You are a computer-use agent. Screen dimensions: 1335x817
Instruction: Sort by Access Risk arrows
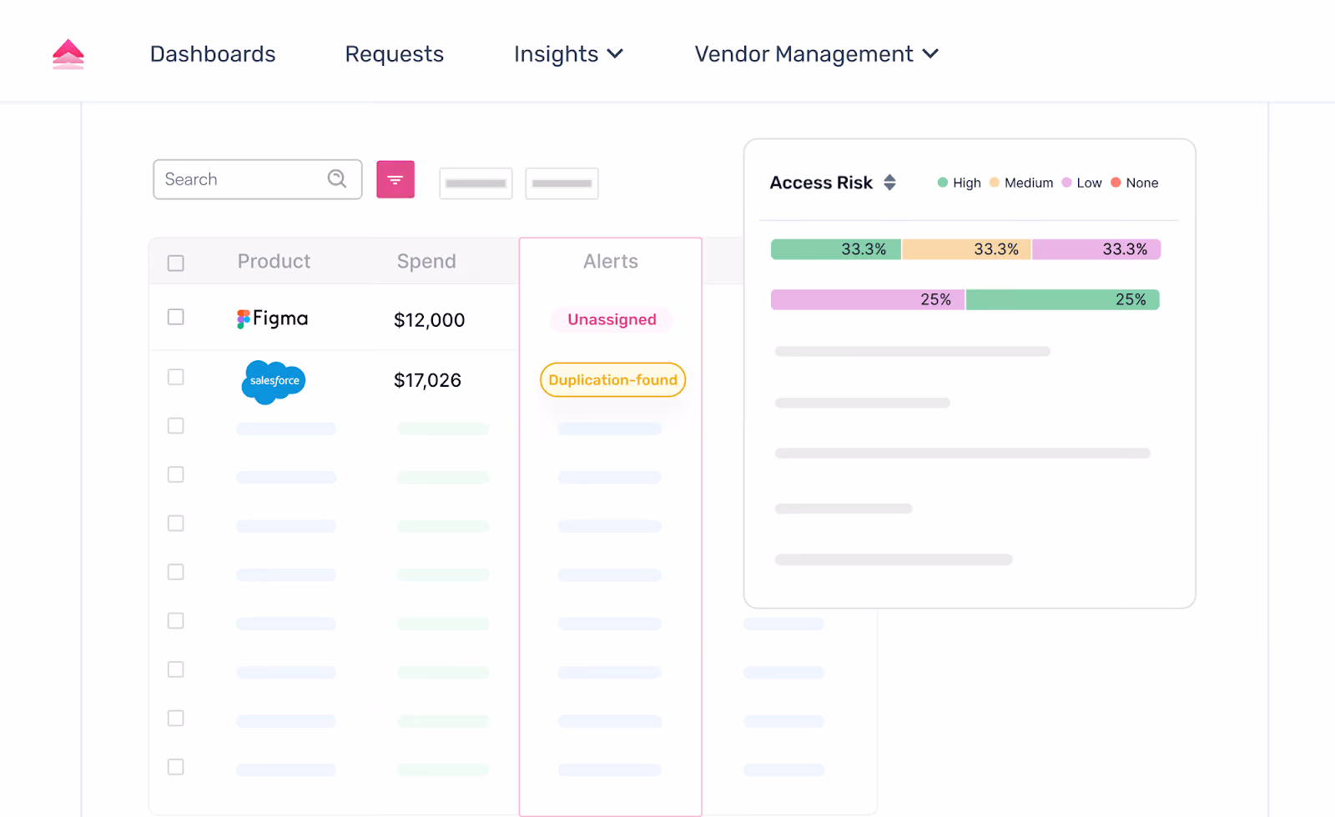[890, 183]
